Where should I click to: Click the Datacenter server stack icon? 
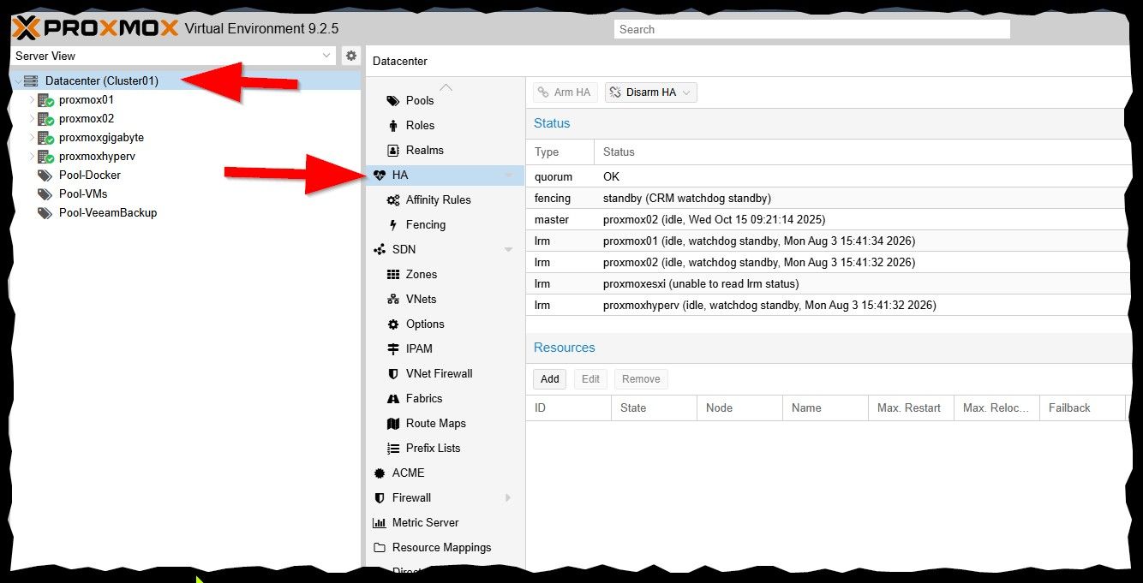(31, 81)
